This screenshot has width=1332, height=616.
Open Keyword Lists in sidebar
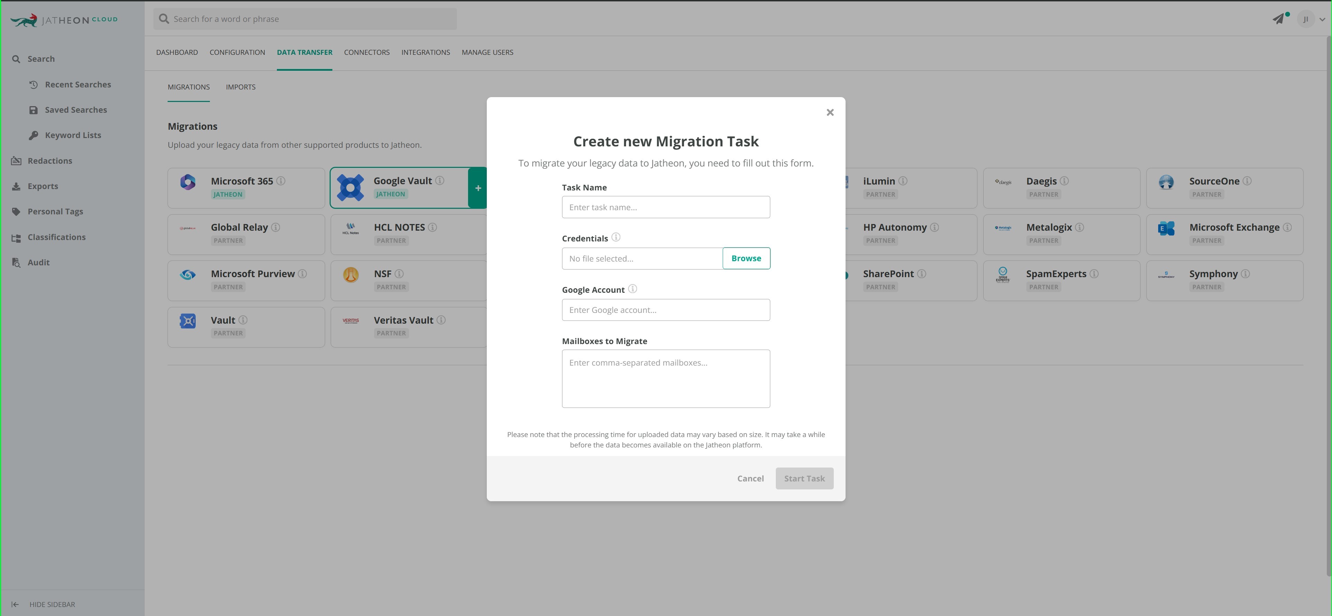pyautogui.click(x=73, y=135)
